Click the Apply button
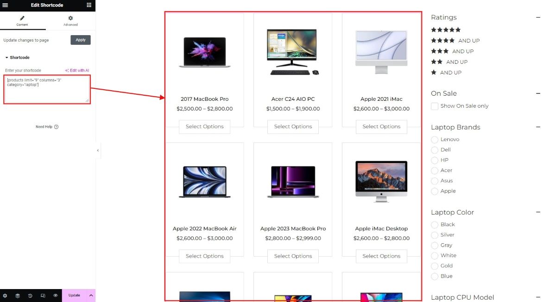Image resolution: width=556 pixels, height=302 pixels. pos(81,40)
